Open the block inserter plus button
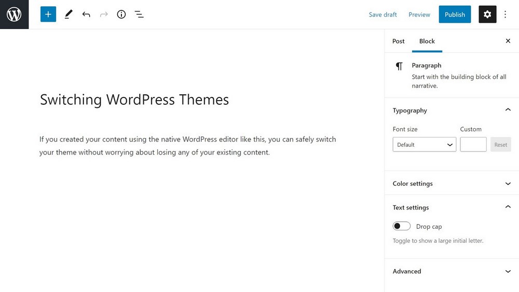The width and height of the screenshot is (519, 292). click(48, 14)
